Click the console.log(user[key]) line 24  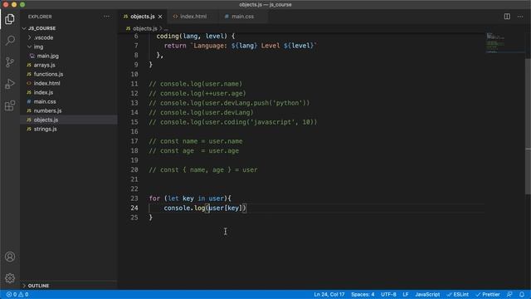(x=205, y=208)
